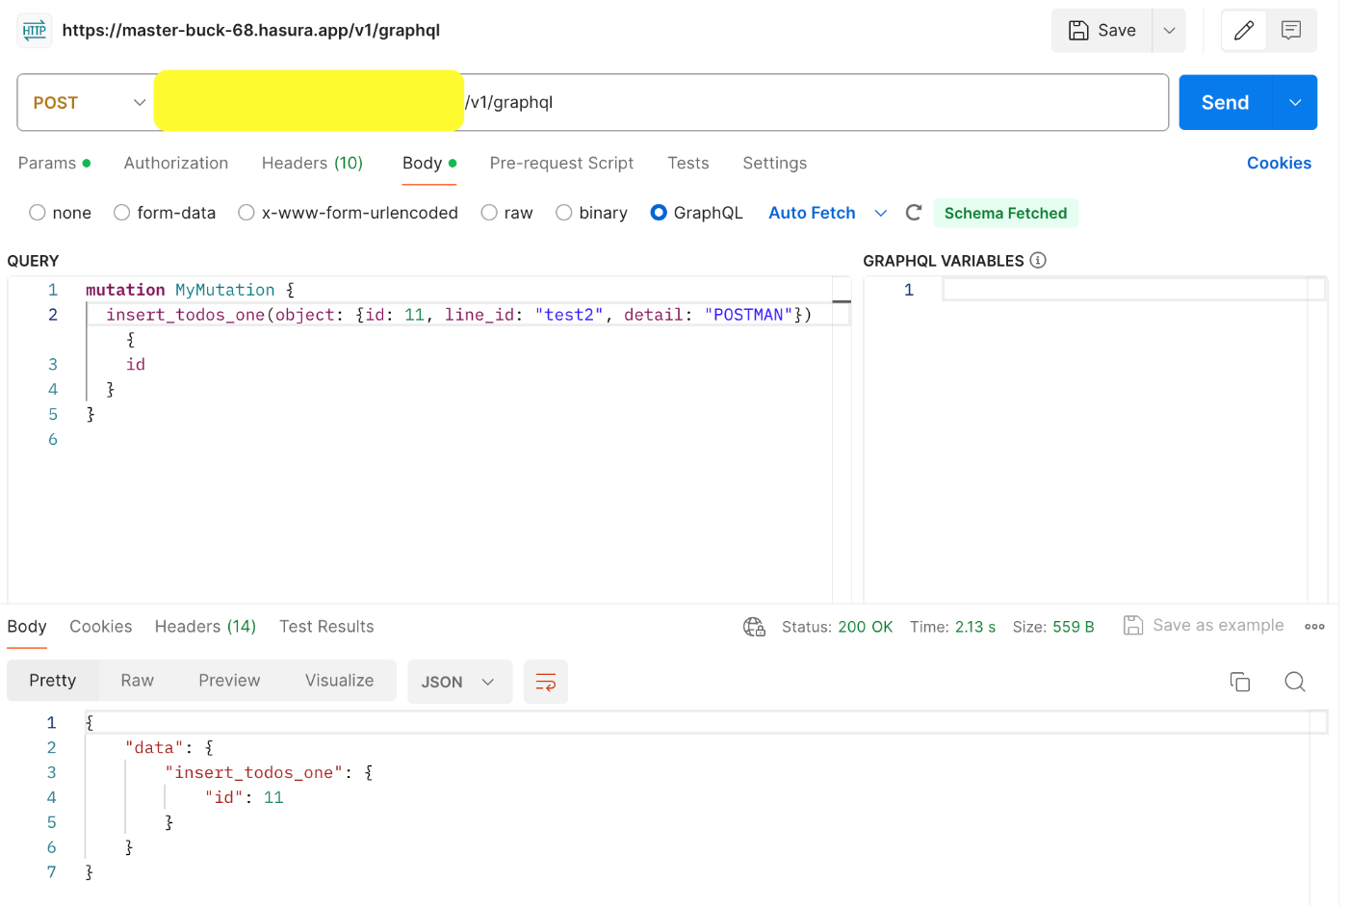Select the raw body type
This screenshot has width=1348, height=906.
coord(489,213)
